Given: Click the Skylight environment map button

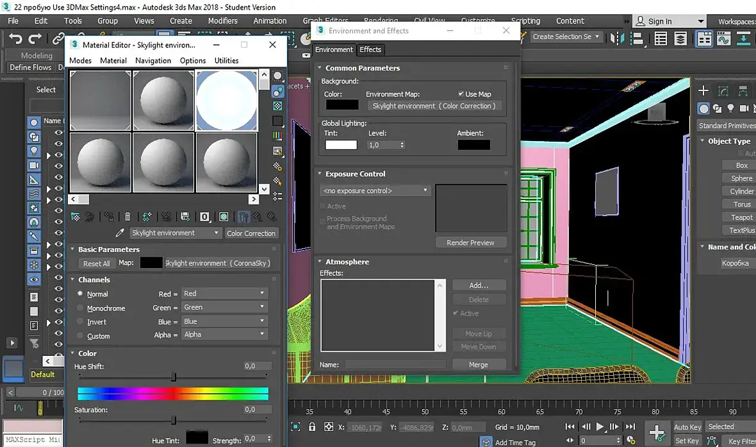Looking at the screenshot, I should click(434, 106).
